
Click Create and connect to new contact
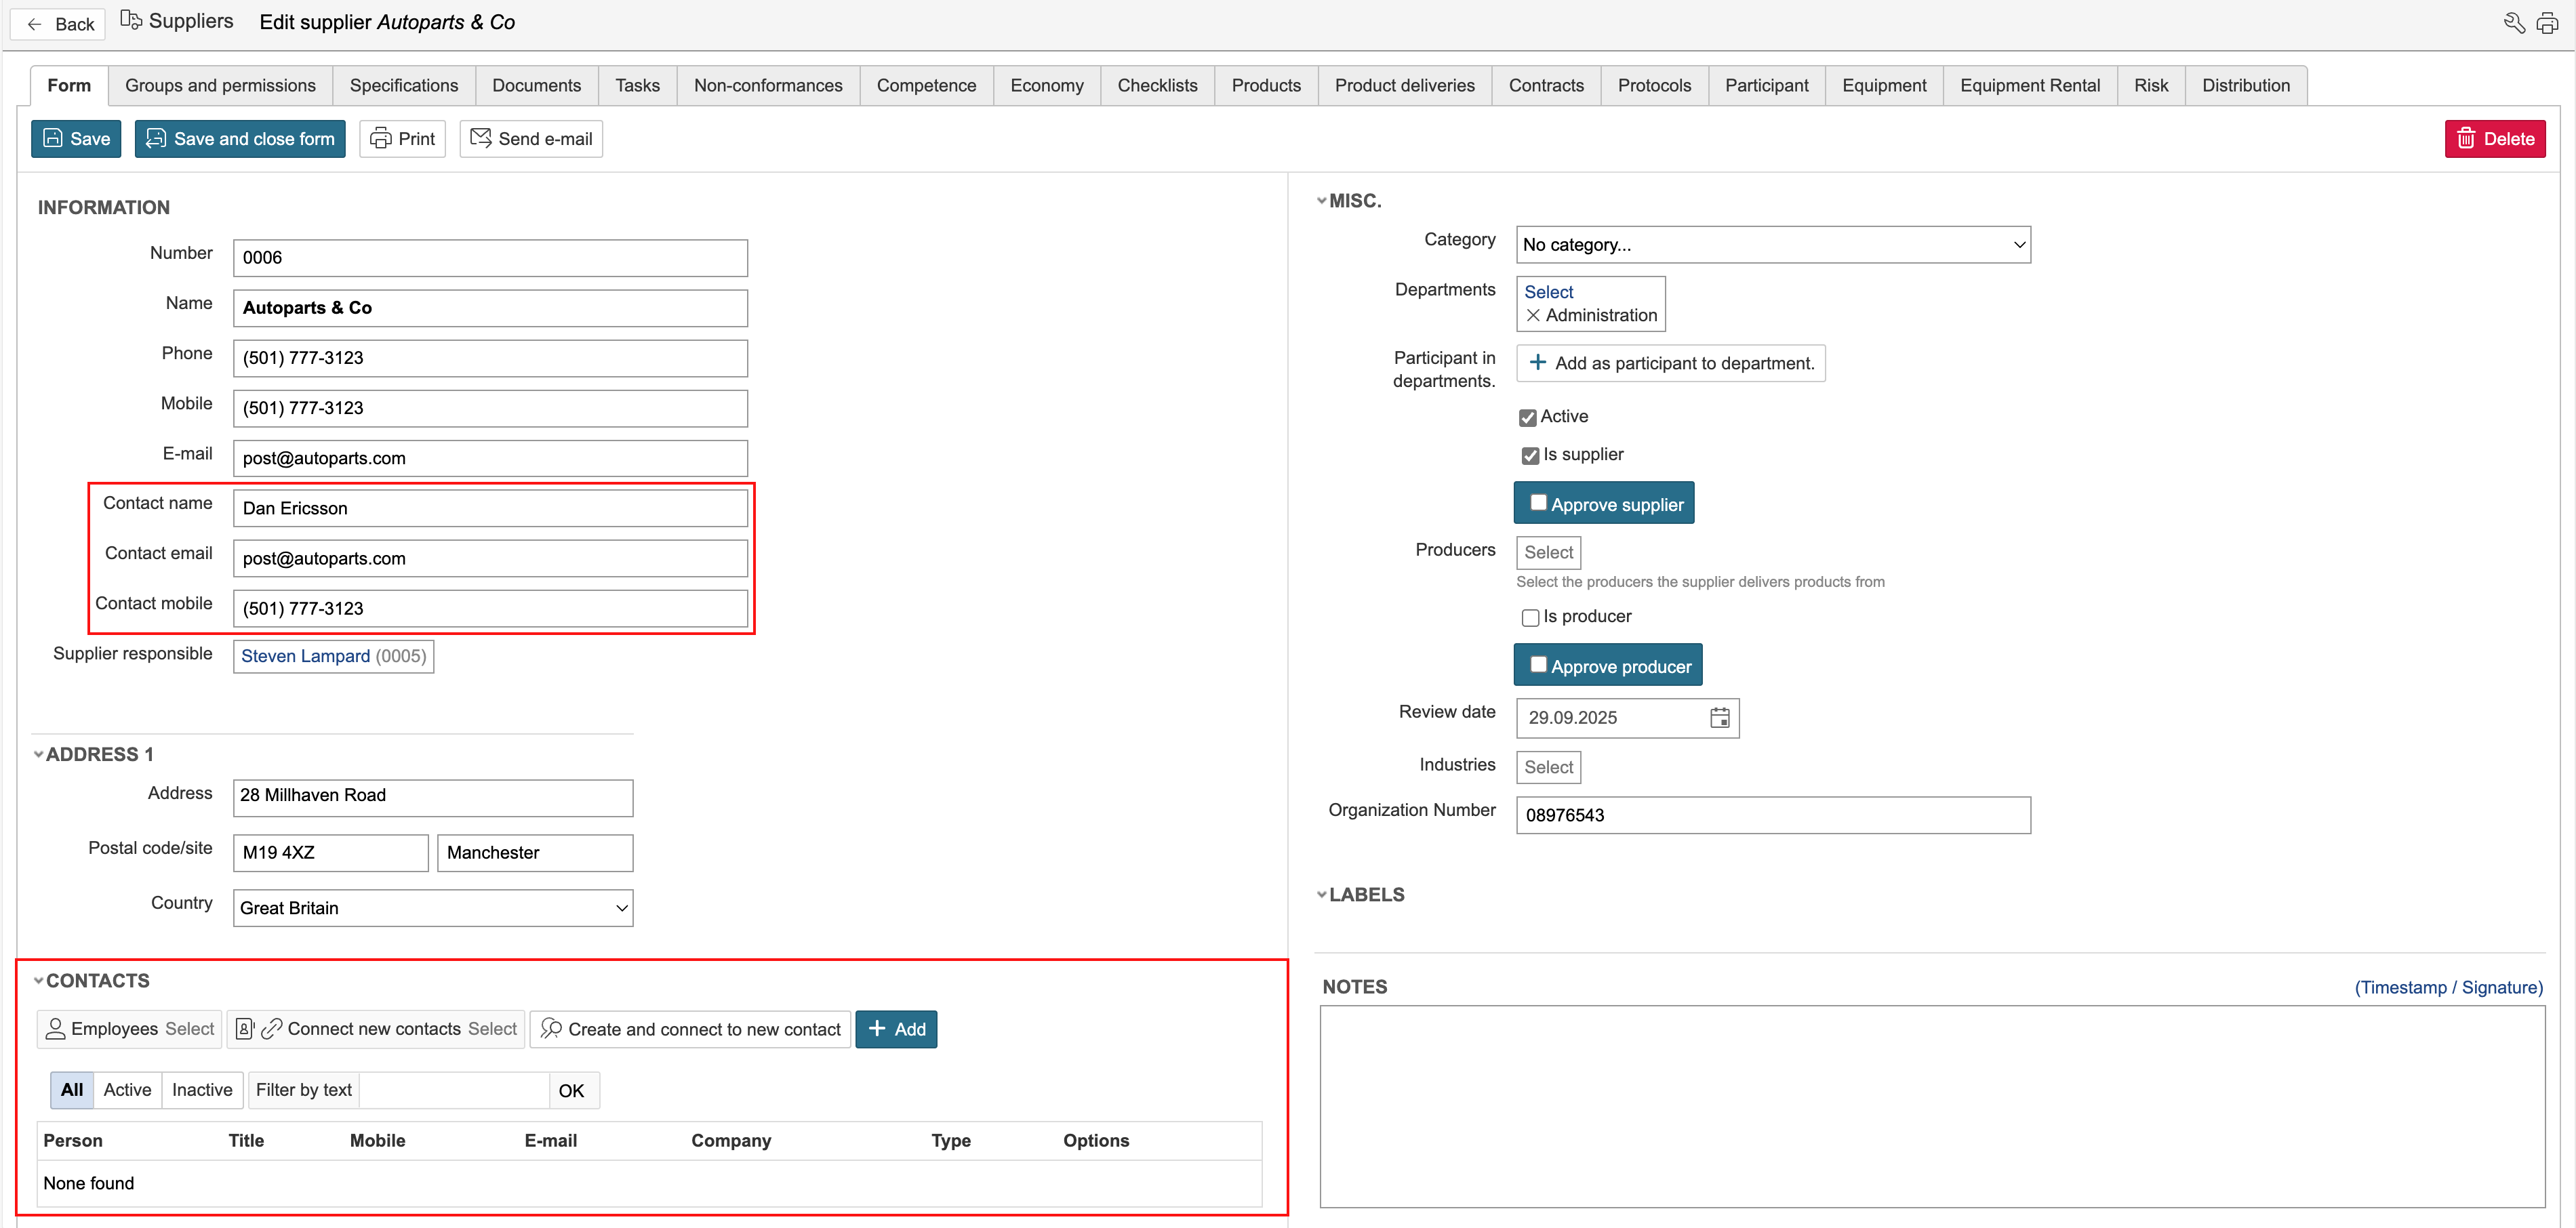[690, 1029]
